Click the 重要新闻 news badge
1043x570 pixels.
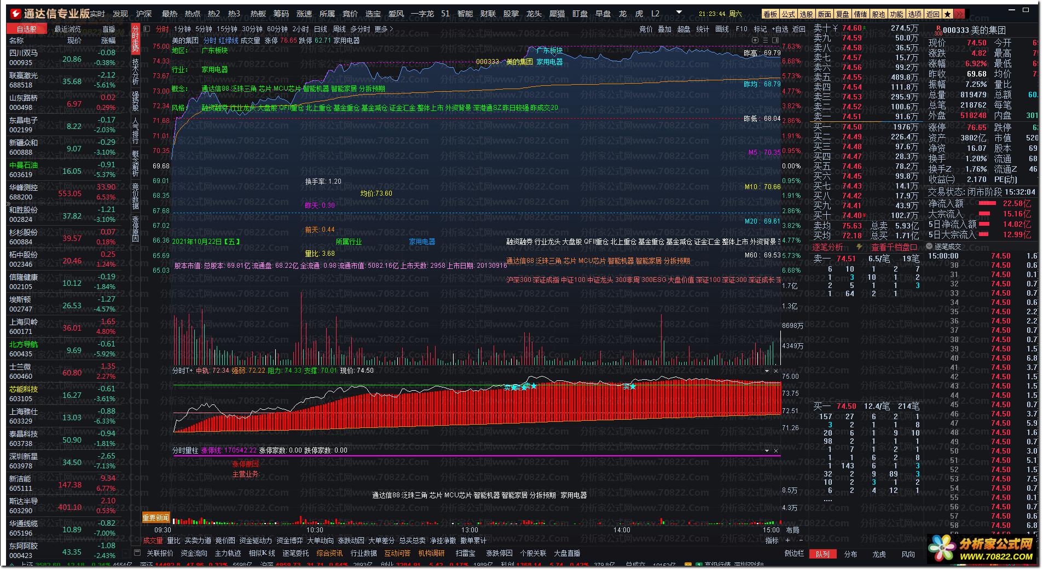(156, 518)
